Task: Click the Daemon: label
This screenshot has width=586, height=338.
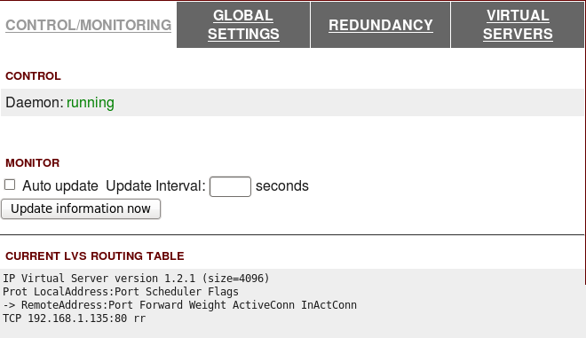Action: click(x=35, y=102)
